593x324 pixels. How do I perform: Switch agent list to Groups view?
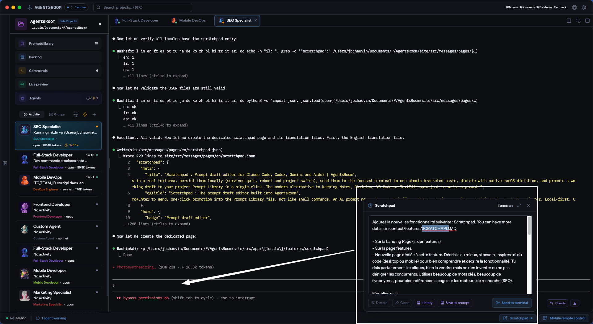coord(57,114)
